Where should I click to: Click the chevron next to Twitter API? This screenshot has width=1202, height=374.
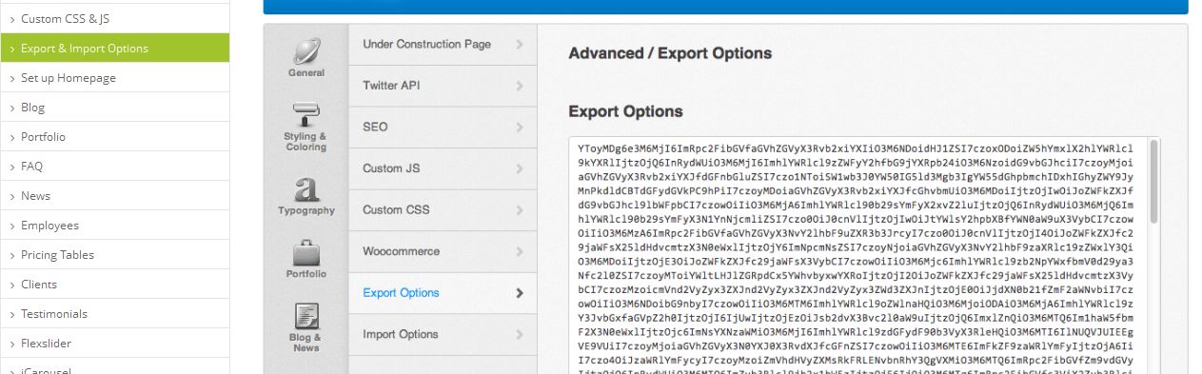pyautogui.click(x=520, y=86)
